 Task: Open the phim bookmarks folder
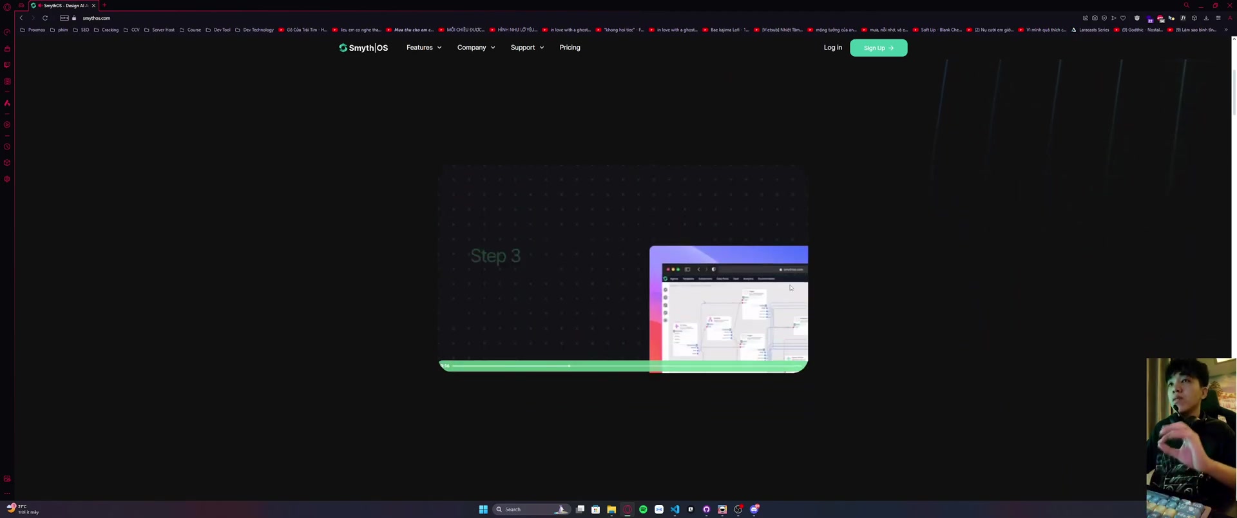point(59,30)
